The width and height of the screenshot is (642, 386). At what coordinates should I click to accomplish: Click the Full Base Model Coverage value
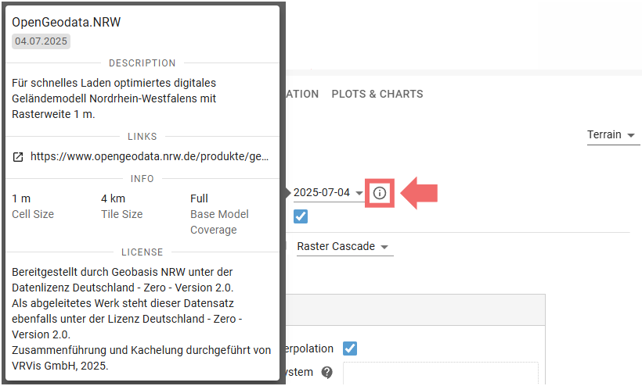(x=200, y=198)
